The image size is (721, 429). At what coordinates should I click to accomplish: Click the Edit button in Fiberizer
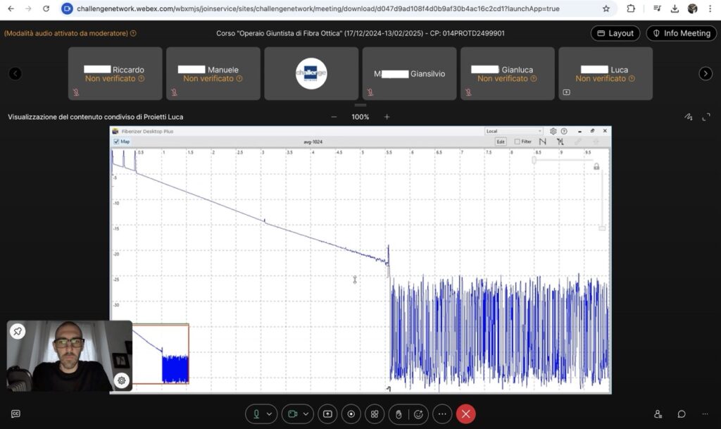pyautogui.click(x=501, y=142)
